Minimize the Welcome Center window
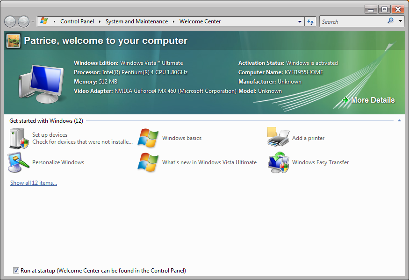Screen dimensions: 409x280 click(371, 9)
